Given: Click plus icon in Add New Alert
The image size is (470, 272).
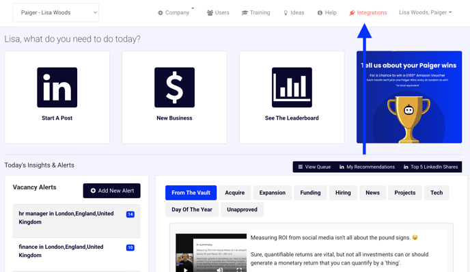Looking at the screenshot, I should click(x=93, y=191).
